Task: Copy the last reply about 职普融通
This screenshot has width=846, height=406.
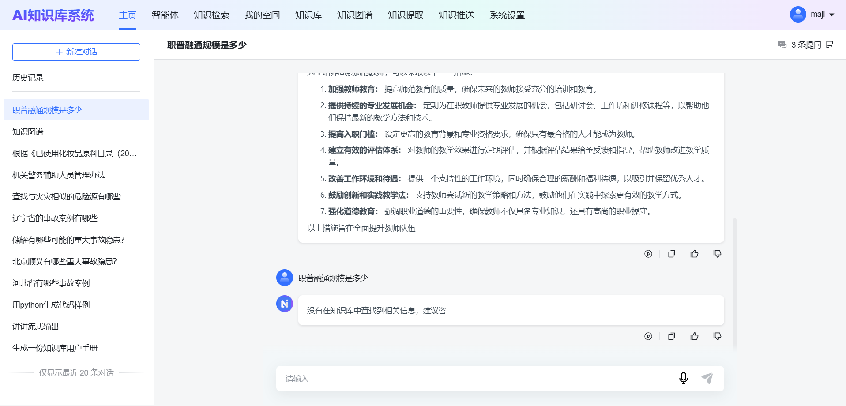Action: (671, 336)
